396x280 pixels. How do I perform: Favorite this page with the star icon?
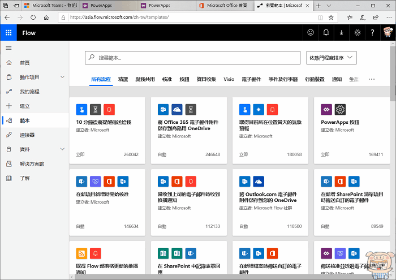click(331, 18)
